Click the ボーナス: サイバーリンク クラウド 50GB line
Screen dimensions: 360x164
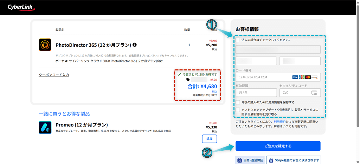pos(109,61)
